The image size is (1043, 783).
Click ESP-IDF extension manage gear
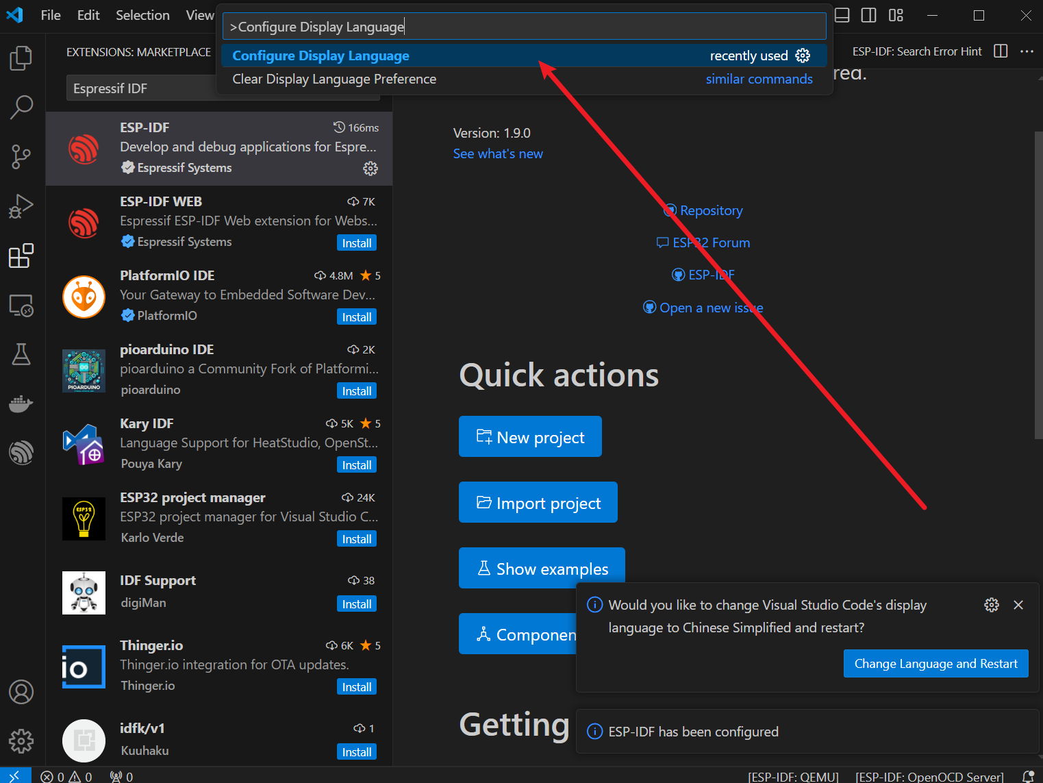370,169
